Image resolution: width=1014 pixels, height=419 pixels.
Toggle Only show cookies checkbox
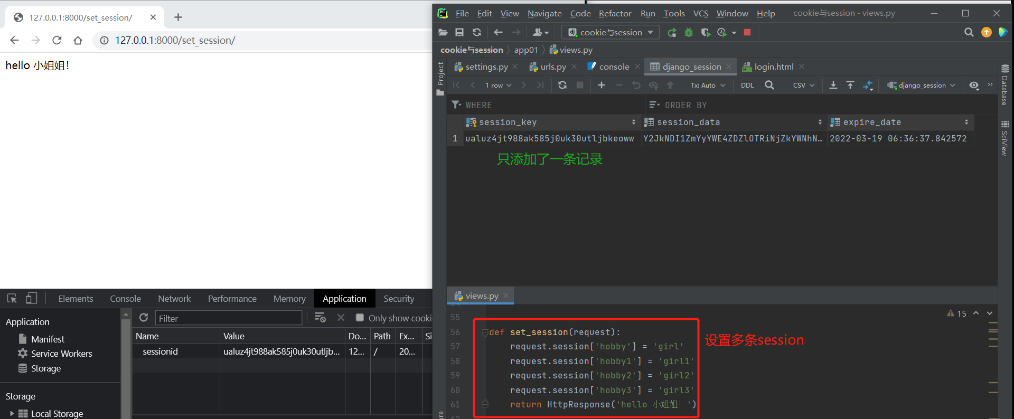click(x=360, y=318)
